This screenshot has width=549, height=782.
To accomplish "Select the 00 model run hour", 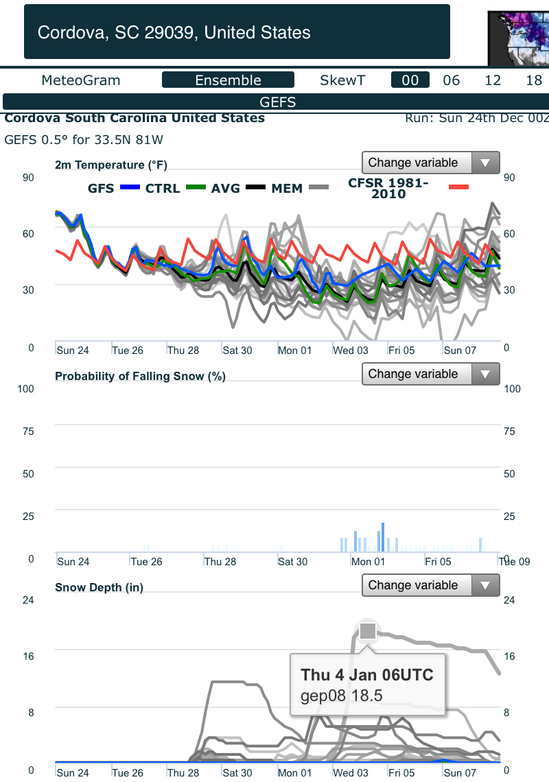I will [410, 80].
